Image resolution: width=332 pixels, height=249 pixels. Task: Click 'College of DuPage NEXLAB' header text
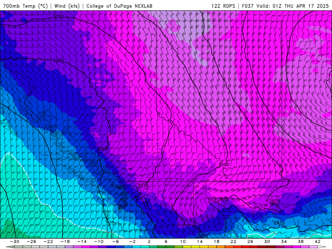pyautogui.click(x=119, y=6)
